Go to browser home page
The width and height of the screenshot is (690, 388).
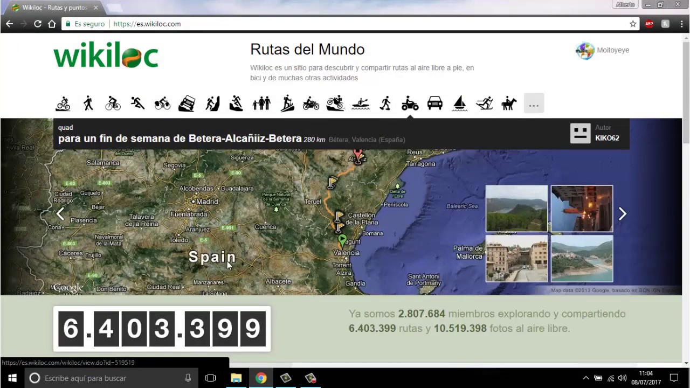52,24
